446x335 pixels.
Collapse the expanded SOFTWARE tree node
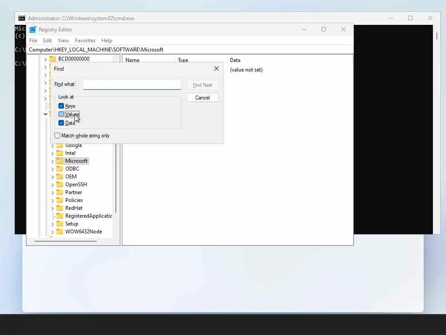pos(45,114)
